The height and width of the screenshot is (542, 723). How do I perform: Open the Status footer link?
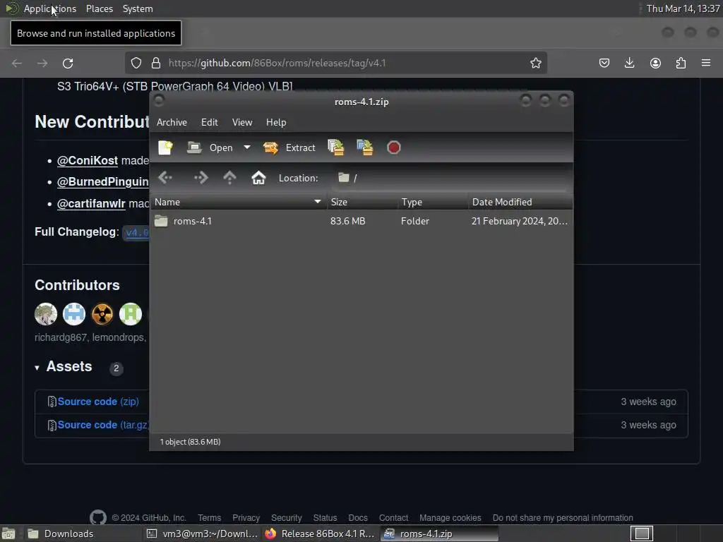[x=325, y=517]
